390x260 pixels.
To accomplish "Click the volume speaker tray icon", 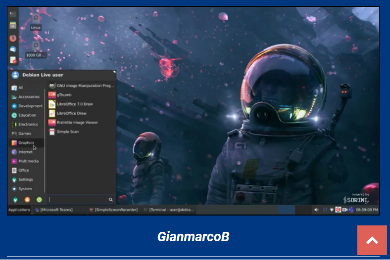I will [x=316, y=210].
